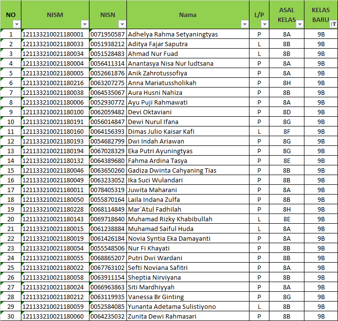Click NISM value 121133210021180216
The width and height of the screenshot is (338, 321).
coord(53,83)
